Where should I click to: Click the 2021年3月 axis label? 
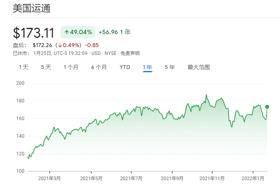(49, 178)
